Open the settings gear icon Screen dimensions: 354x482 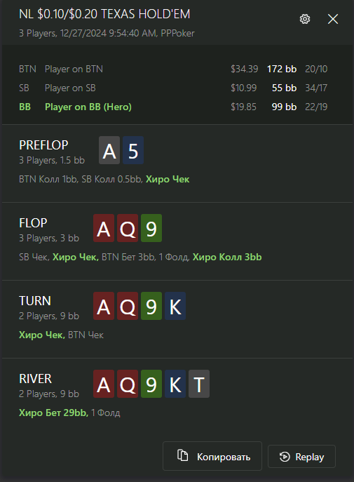304,19
